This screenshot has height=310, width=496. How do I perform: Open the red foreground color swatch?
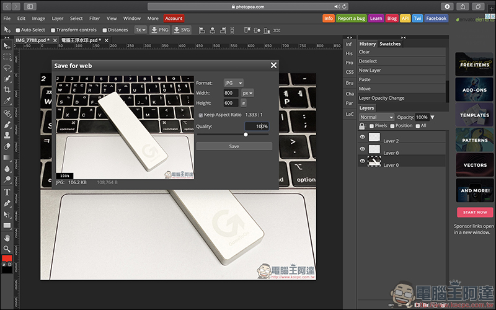coord(7,258)
